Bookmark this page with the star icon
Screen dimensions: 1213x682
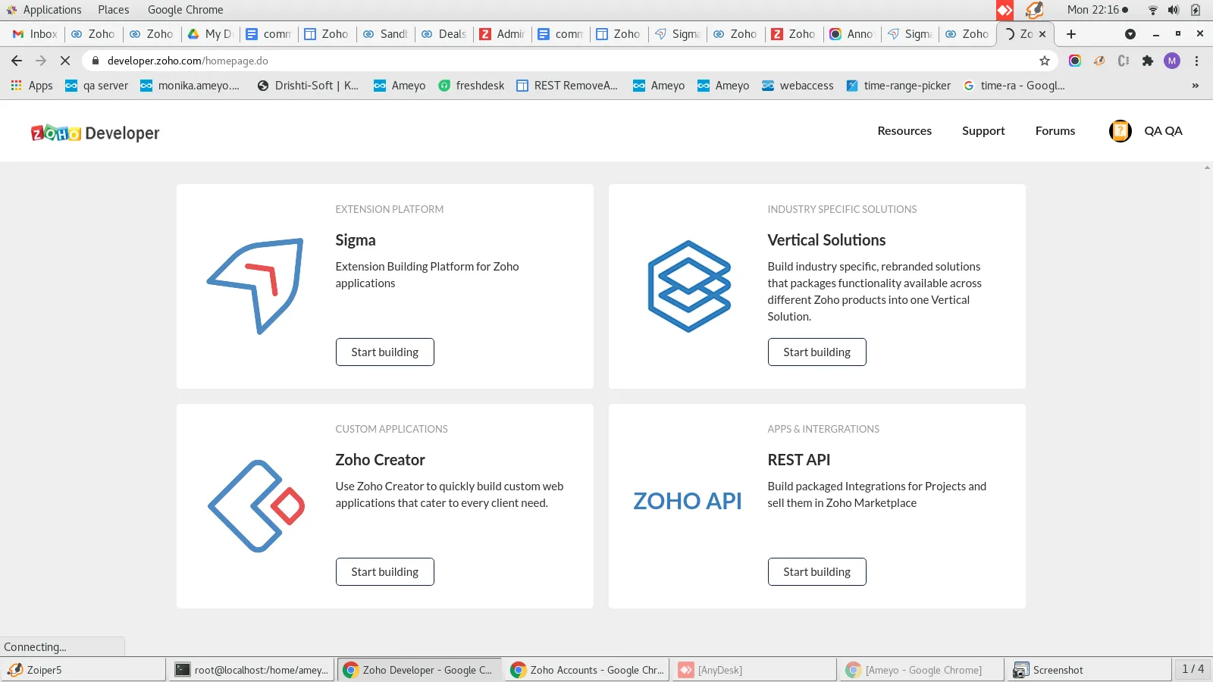pos(1045,61)
